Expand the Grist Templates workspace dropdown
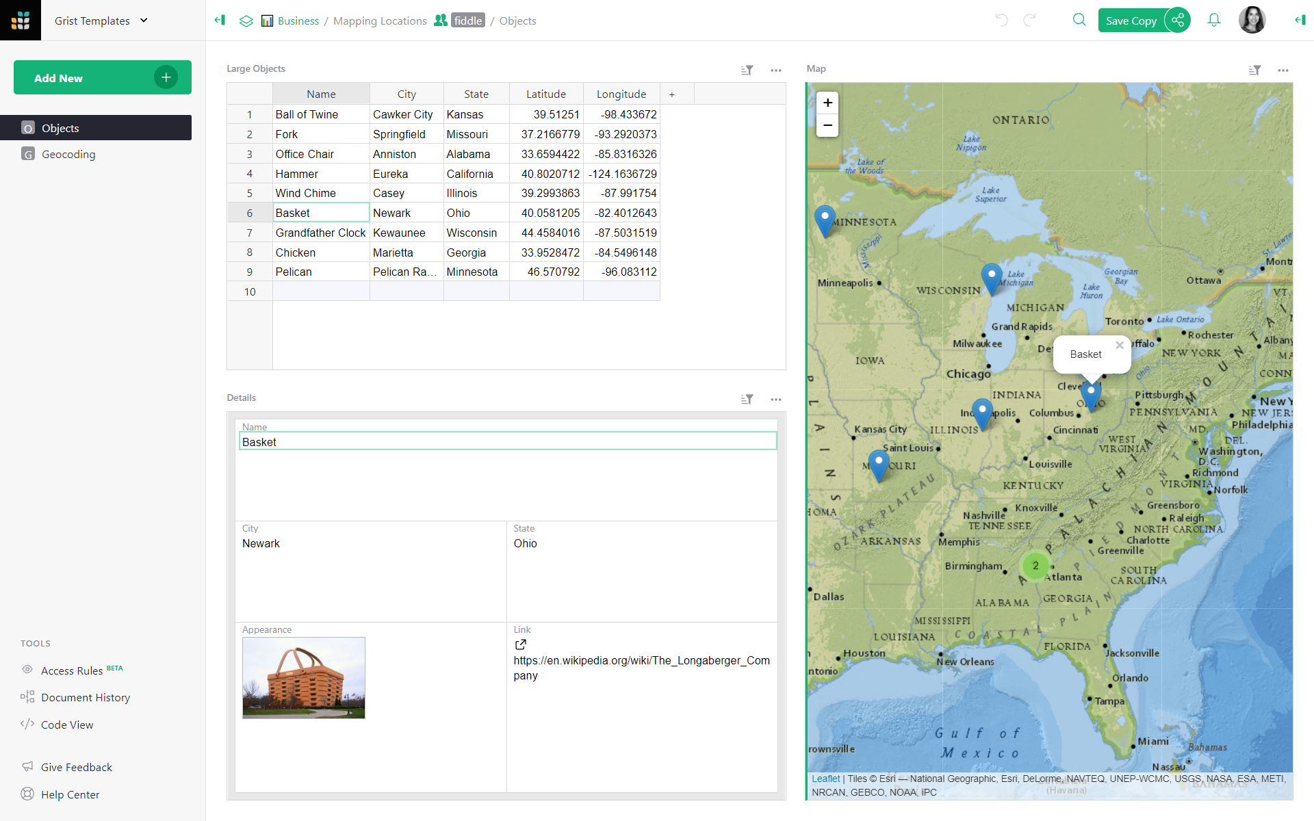 point(144,21)
